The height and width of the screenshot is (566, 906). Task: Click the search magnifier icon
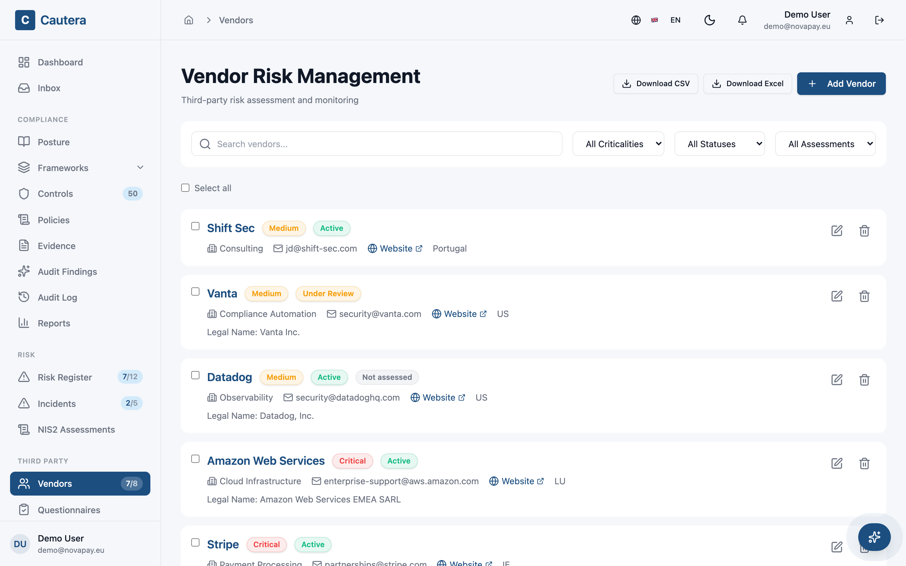(x=205, y=144)
